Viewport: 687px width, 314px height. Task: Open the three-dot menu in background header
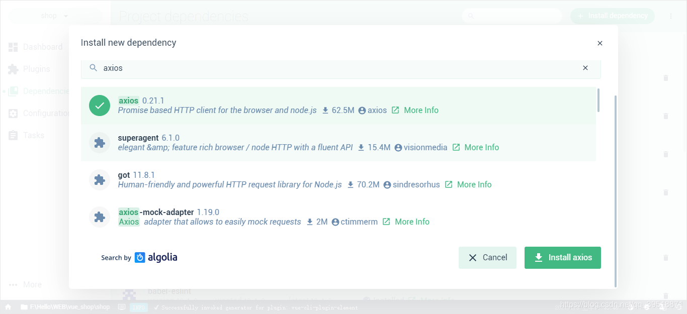pos(671,16)
